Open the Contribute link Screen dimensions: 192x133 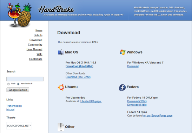click(x=36, y=59)
